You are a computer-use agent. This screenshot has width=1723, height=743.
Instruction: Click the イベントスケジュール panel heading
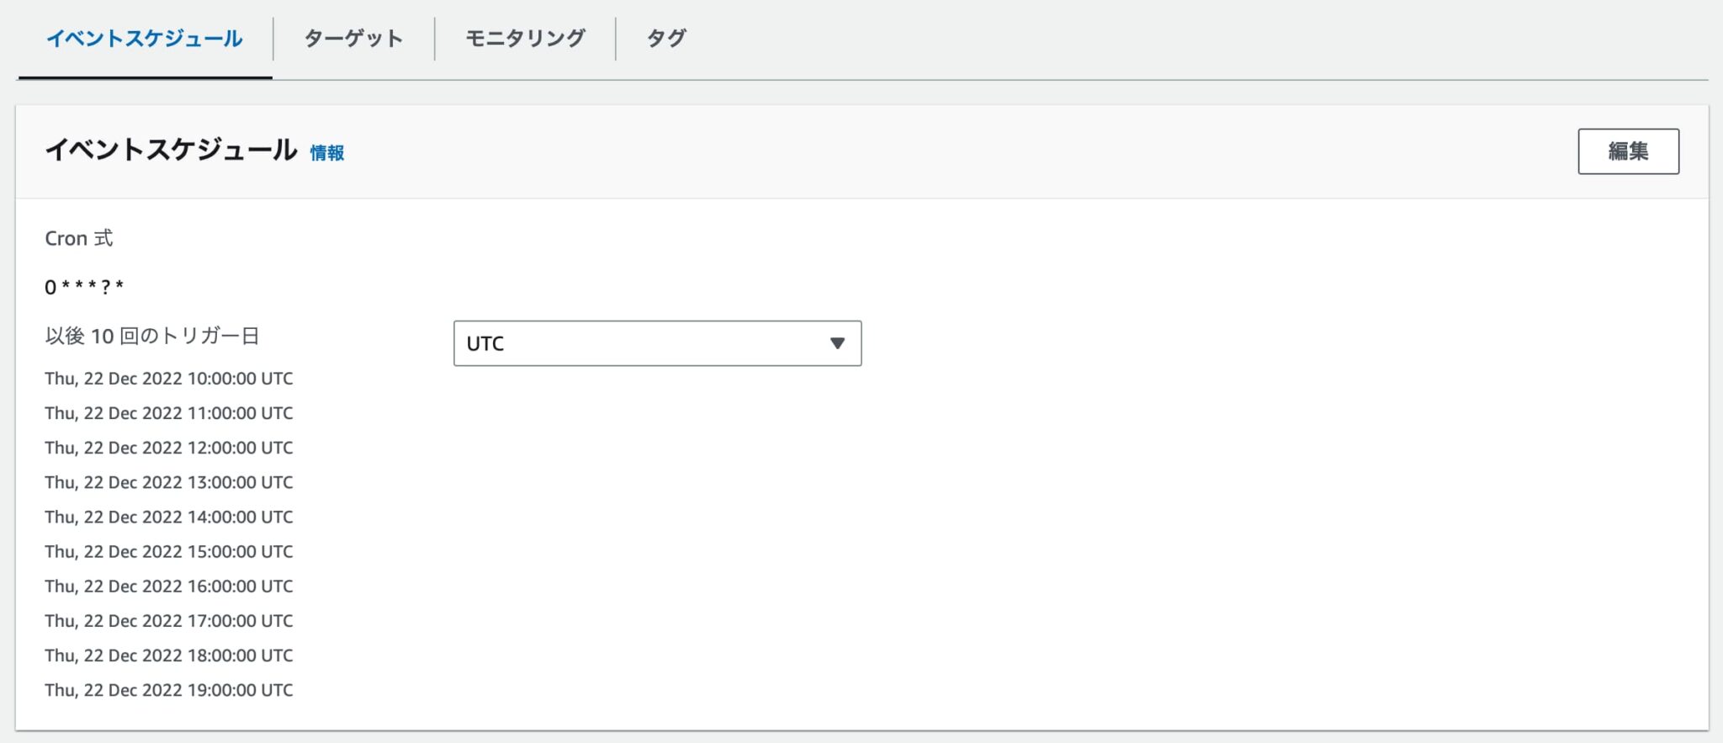tap(172, 149)
